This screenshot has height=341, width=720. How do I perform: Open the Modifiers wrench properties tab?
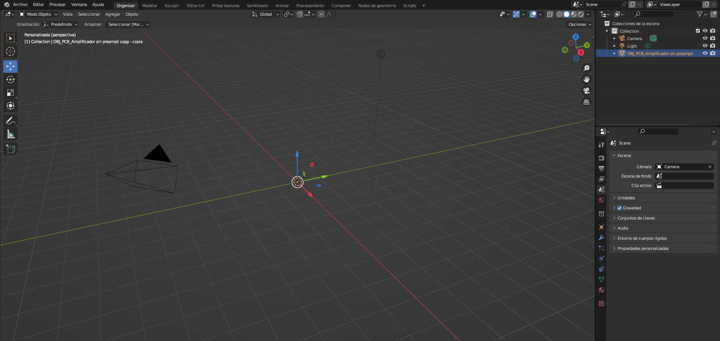pyautogui.click(x=601, y=238)
